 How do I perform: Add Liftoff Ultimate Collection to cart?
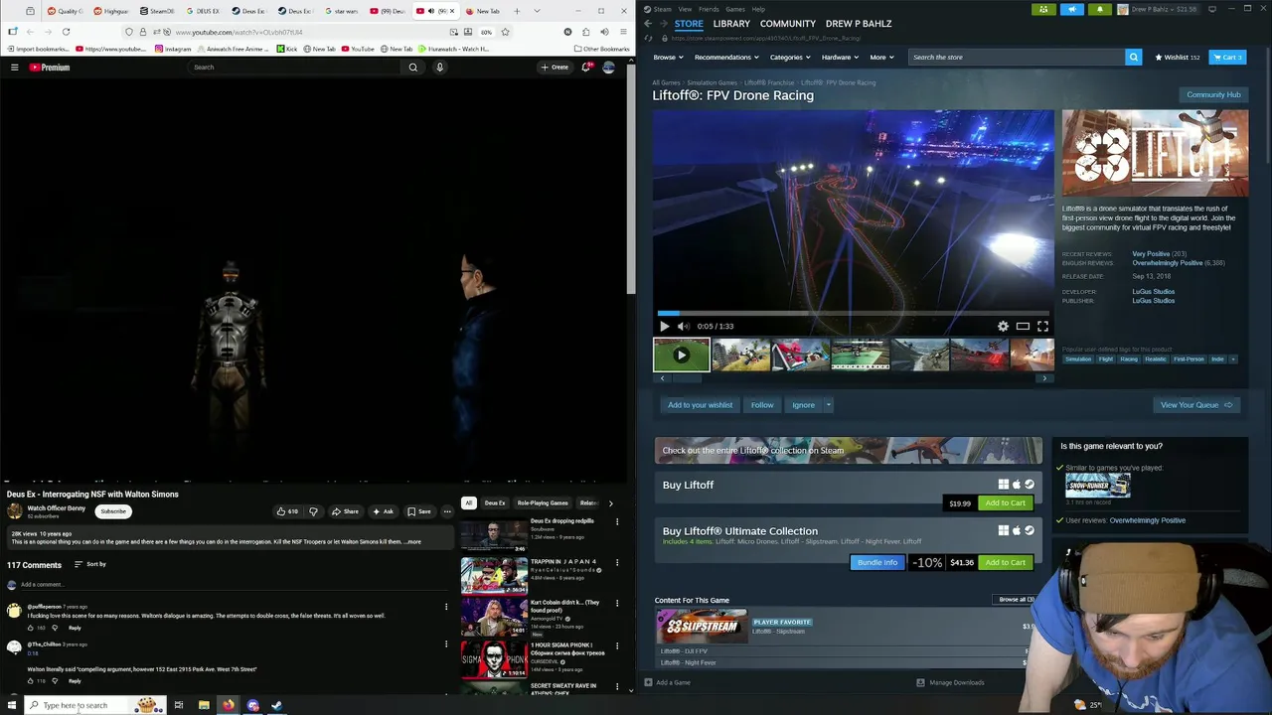tap(1005, 562)
